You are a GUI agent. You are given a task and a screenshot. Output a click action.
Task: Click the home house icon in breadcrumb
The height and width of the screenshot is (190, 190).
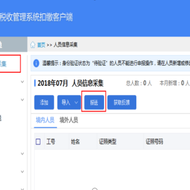click(x=33, y=45)
